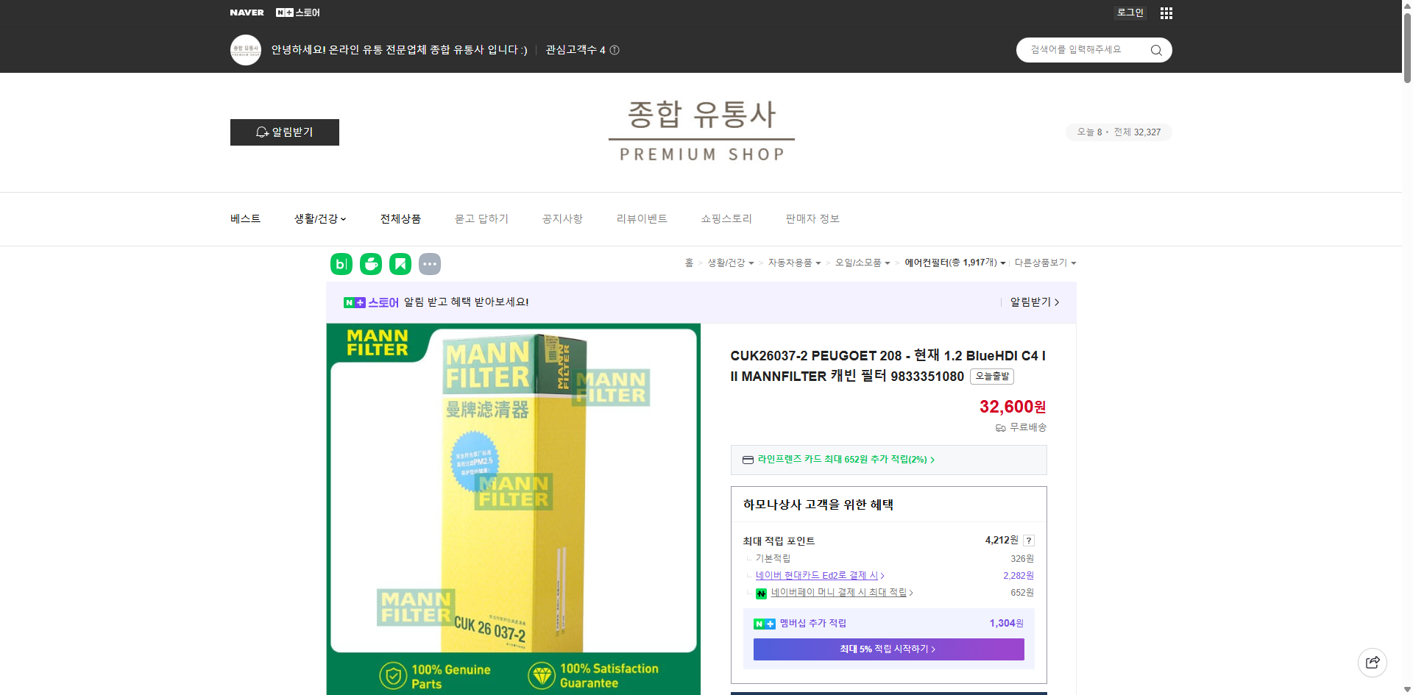Click the N Pay icon beside 네이버페이 머니
This screenshot has width=1413, height=695.
[x=761, y=594]
